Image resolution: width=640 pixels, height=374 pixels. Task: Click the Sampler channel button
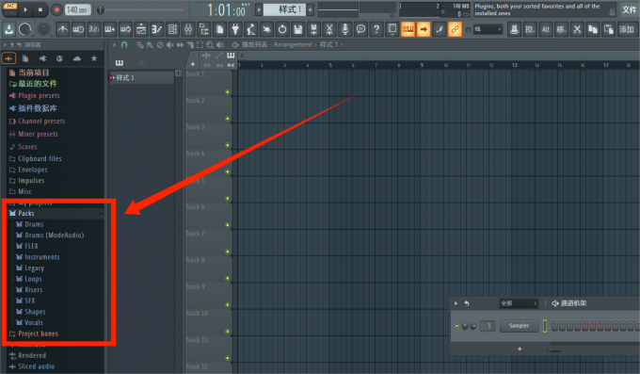click(519, 326)
